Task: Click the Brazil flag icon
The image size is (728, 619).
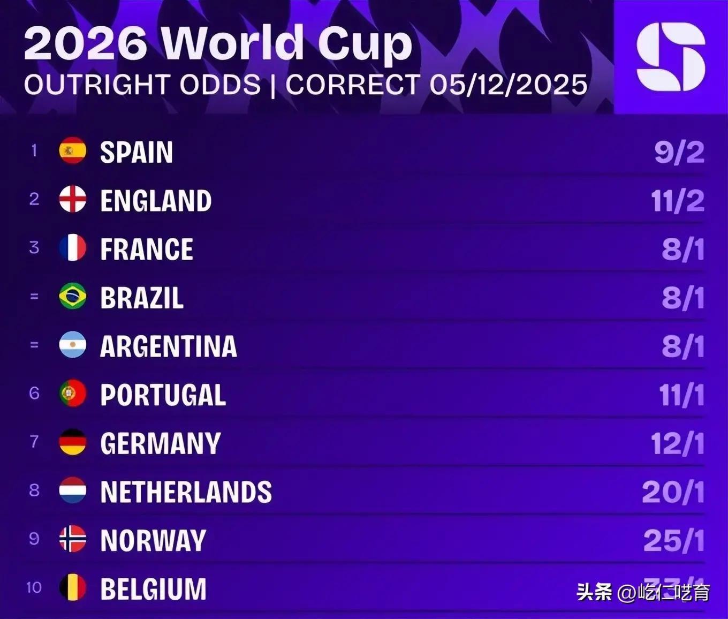Action: [73, 297]
